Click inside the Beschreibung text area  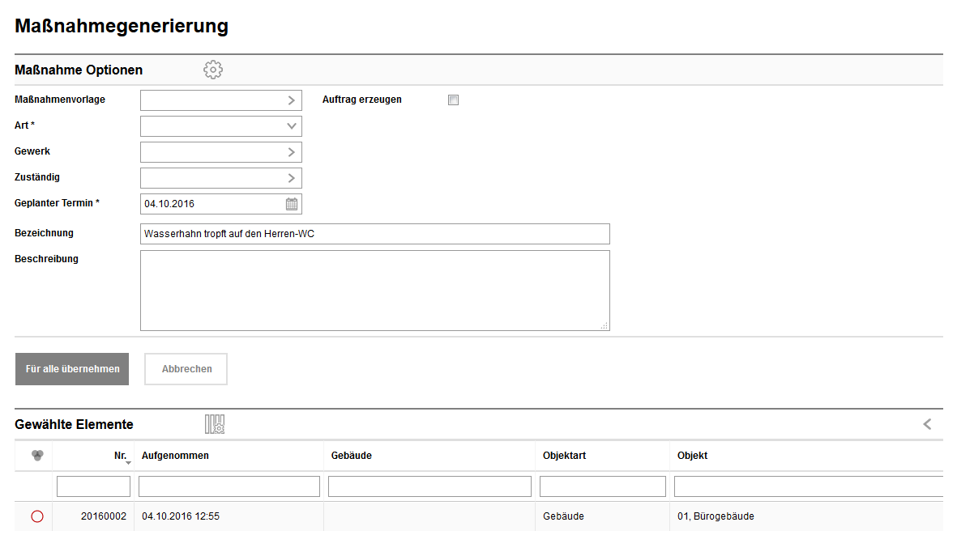click(x=374, y=290)
